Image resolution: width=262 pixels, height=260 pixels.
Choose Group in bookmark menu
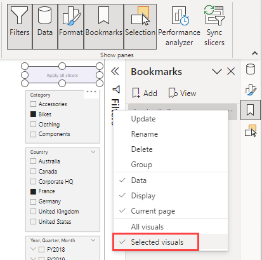(x=171, y=165)
